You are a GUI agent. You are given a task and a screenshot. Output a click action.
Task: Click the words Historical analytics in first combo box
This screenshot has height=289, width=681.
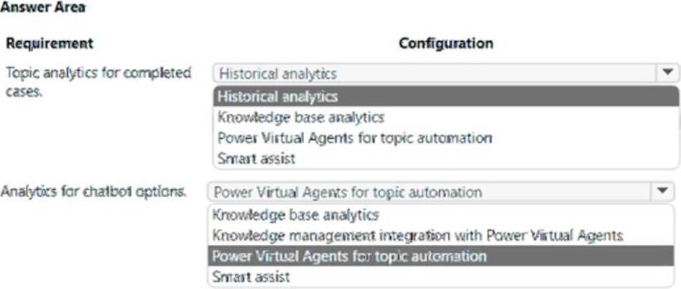tap(278, 73)
